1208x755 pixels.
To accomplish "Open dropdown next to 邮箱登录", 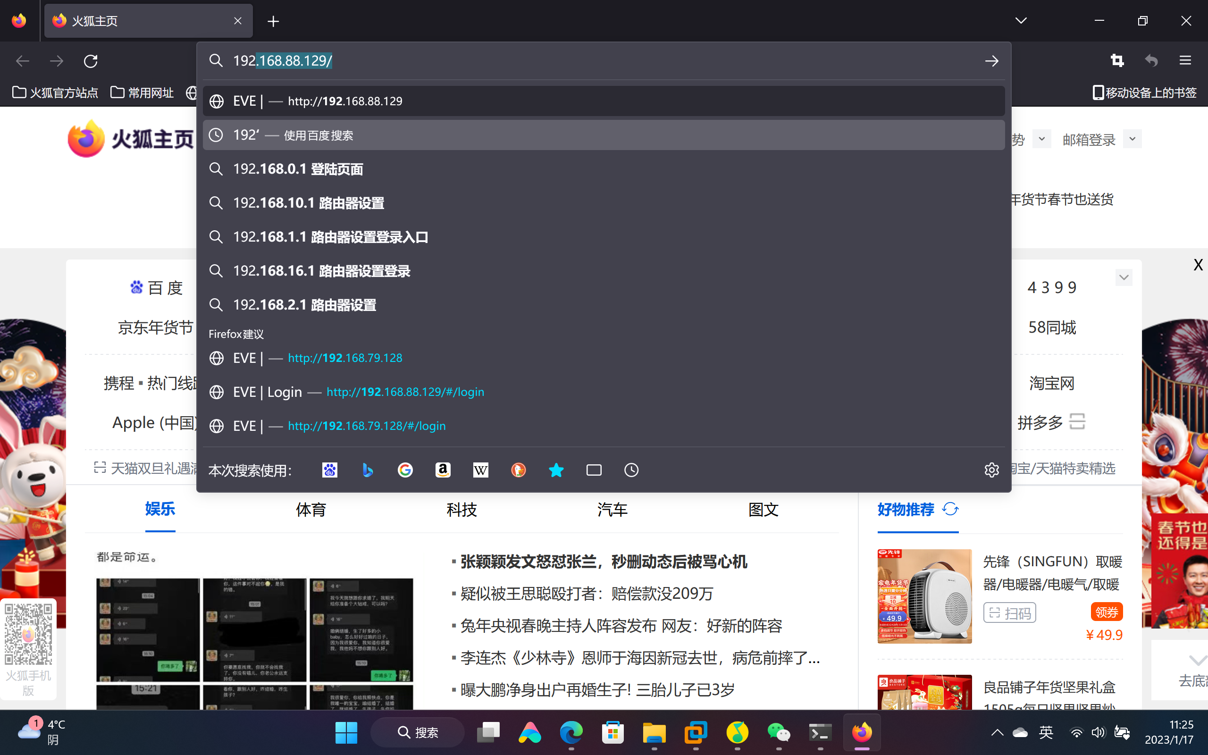I will click(1132, 139).
